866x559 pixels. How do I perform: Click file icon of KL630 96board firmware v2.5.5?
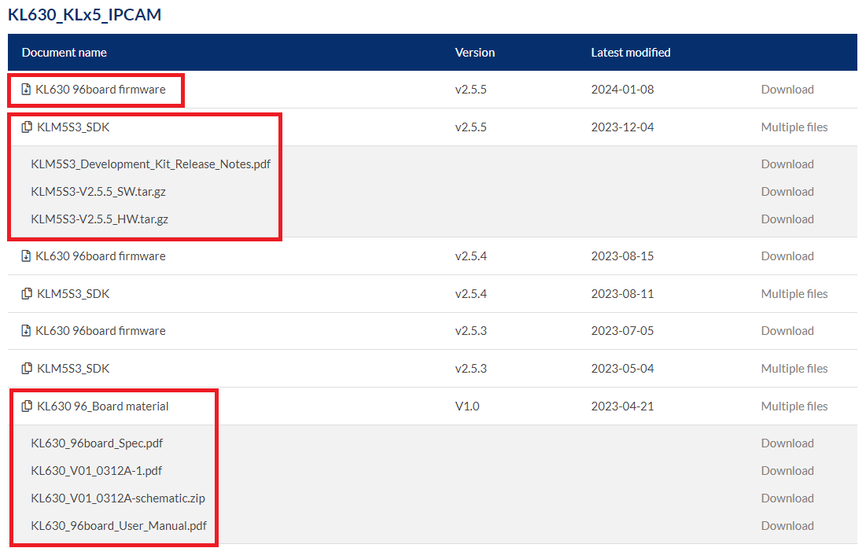[26, 90]
